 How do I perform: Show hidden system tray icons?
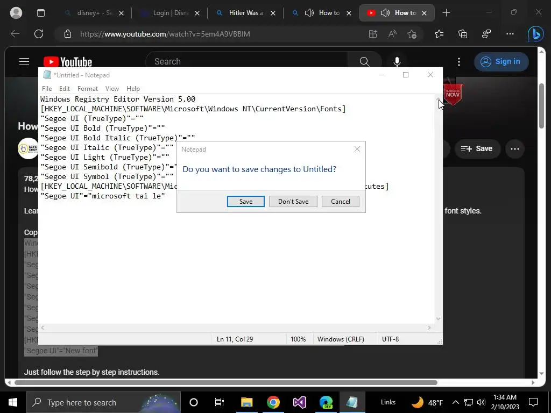click(x=455, y=402)
